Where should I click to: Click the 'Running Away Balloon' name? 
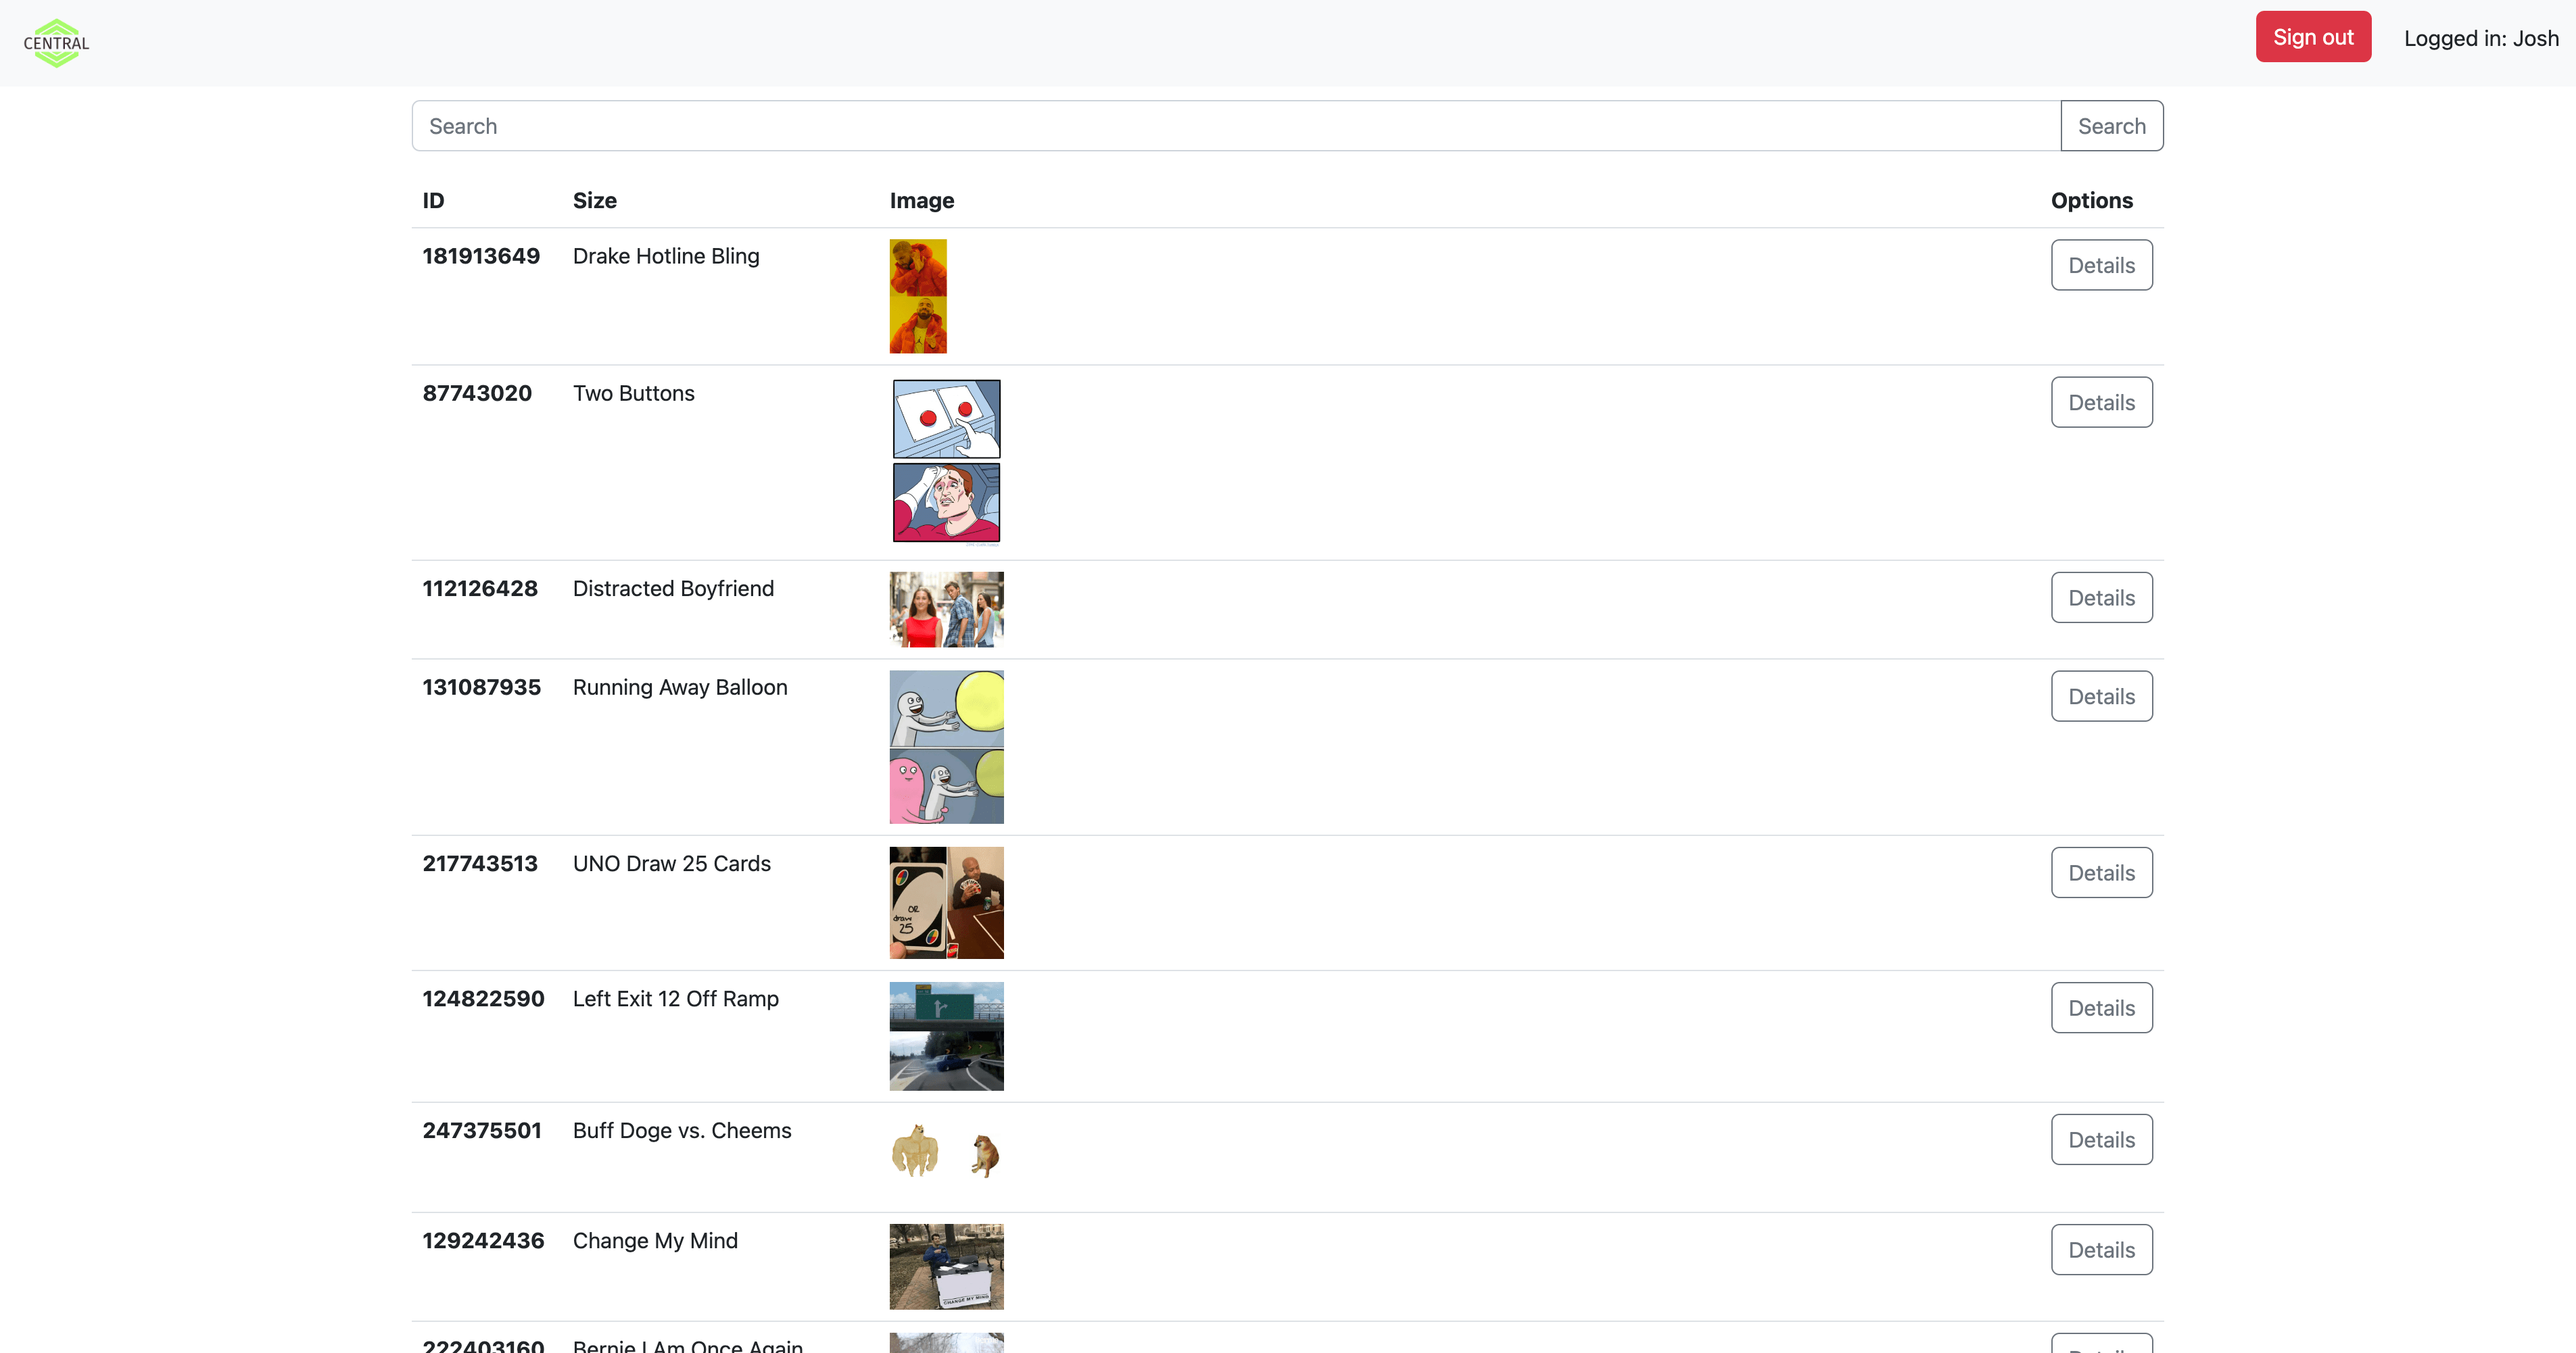click(680, 687)
